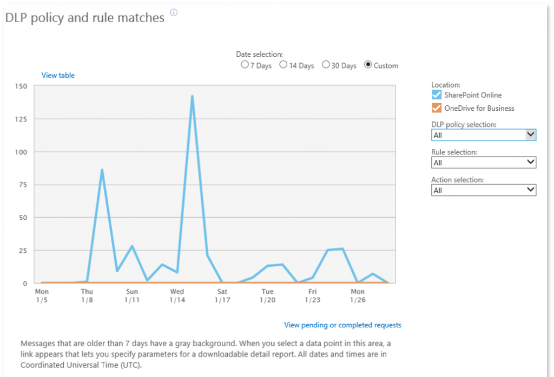Select the 7 Days radio button

click(245, 64)
